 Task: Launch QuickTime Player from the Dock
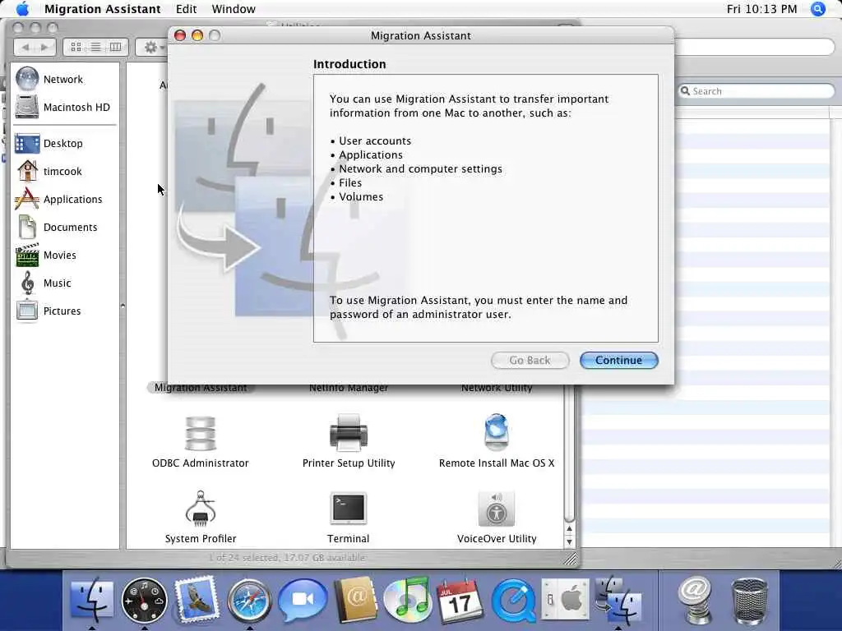(x=512, y=601)
